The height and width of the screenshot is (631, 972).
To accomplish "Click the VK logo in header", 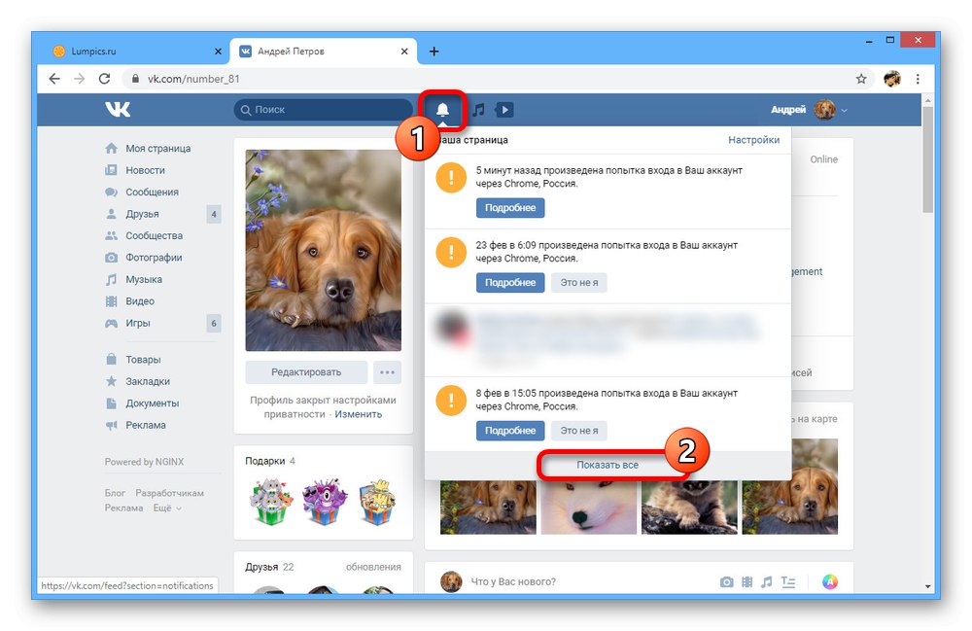I will click(118, 109).
